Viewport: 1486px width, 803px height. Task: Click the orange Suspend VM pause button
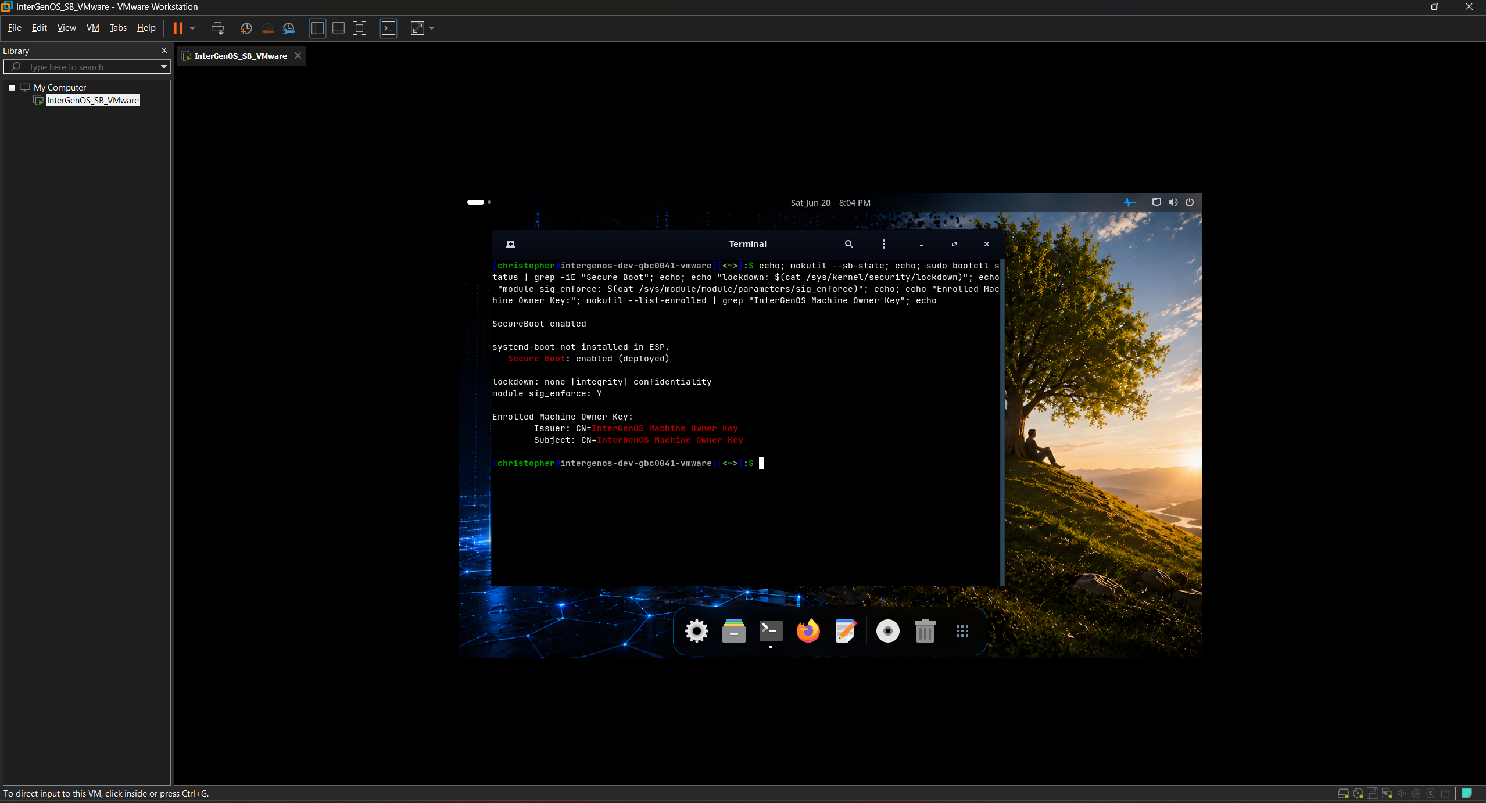(178, 28)
